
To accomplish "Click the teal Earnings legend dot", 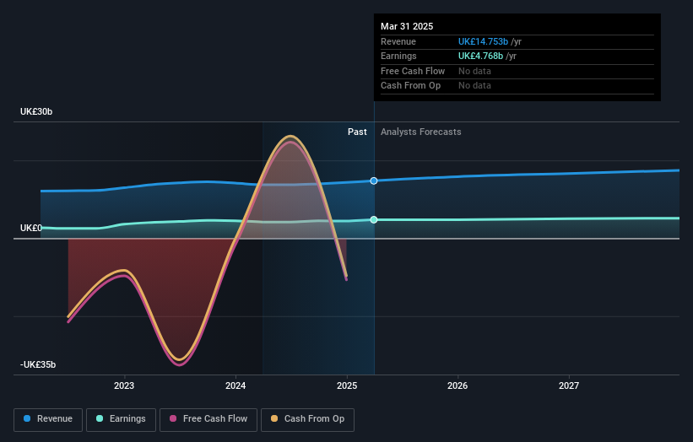I will 100,418.
